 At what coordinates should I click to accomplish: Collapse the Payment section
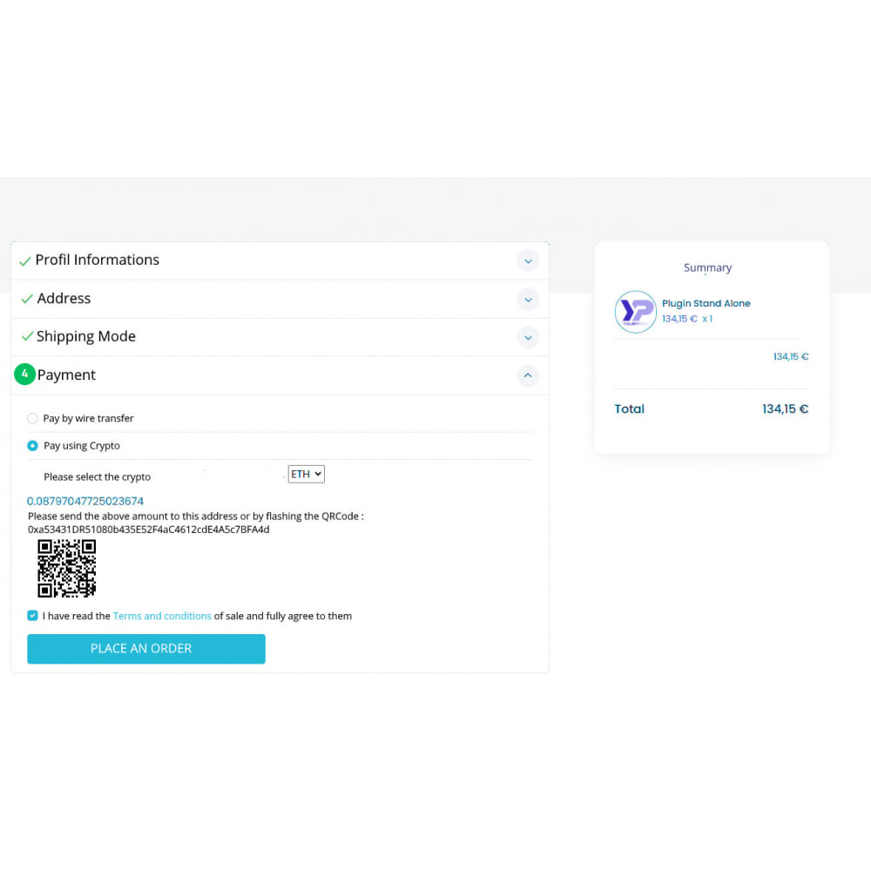click(x=529, y=375)
